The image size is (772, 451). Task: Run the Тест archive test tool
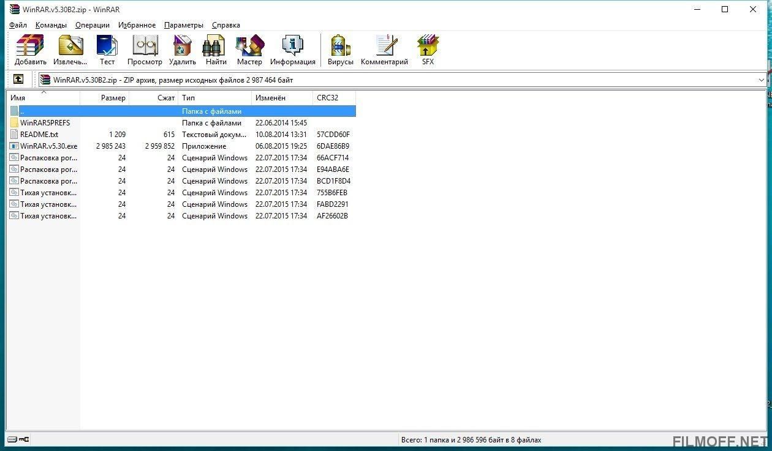pos(107,50)
